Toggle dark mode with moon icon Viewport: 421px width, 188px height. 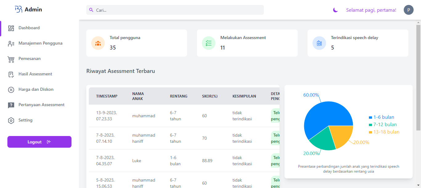pyautogui.click(x=335, y=10)
